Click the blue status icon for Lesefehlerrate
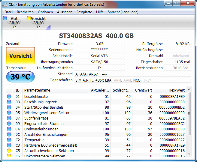197x162 pixels. tap(9, 96)
